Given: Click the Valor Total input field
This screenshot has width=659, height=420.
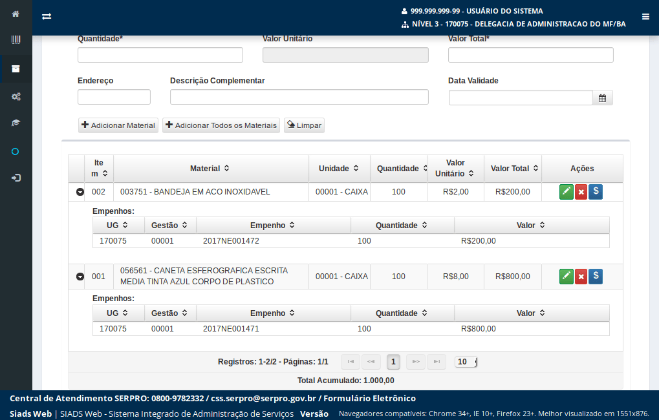Looking at the screenshot, I should [x=531, y=55].
